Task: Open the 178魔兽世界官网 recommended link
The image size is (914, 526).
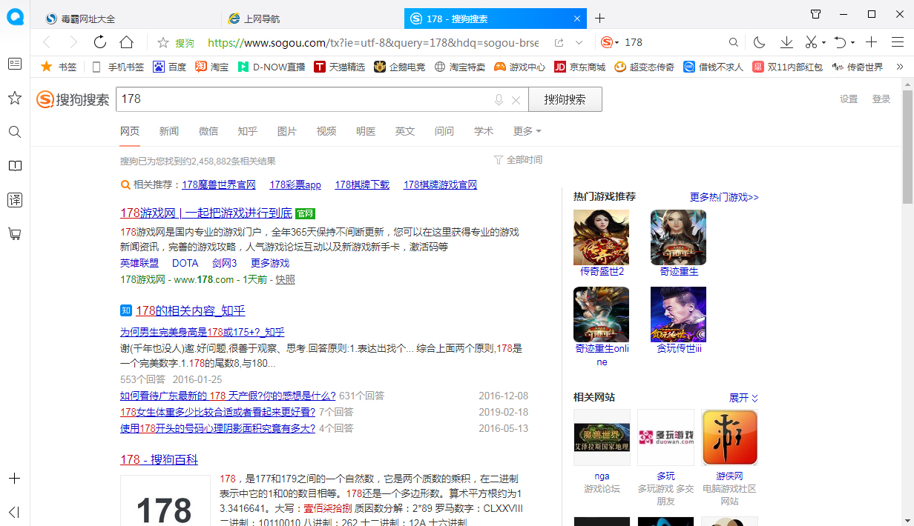Action: click(218, 184)
